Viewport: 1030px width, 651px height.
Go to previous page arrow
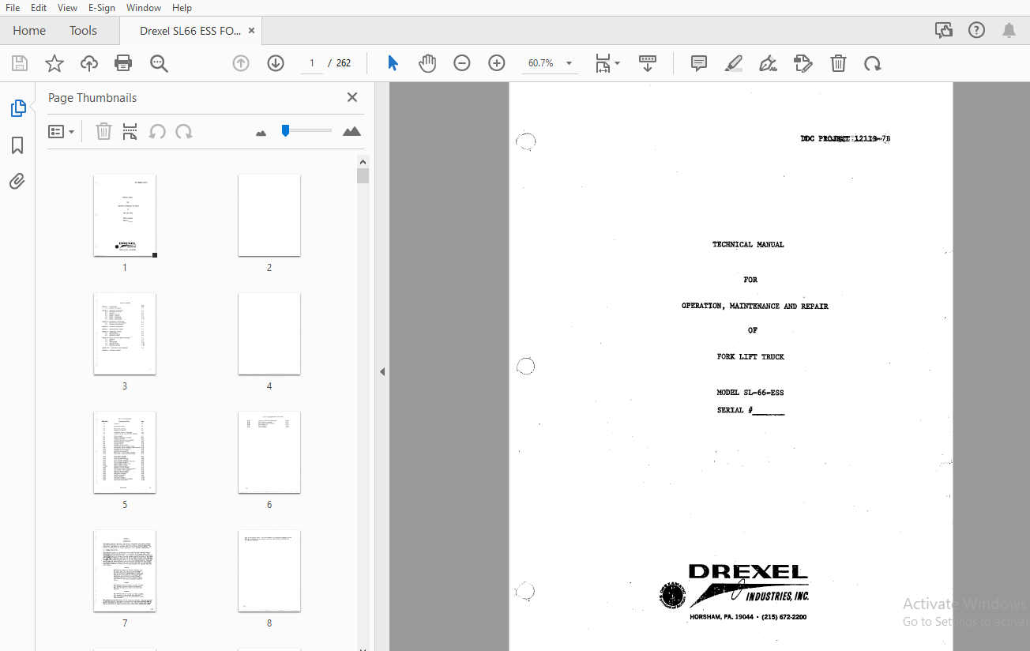pos(241,63)
